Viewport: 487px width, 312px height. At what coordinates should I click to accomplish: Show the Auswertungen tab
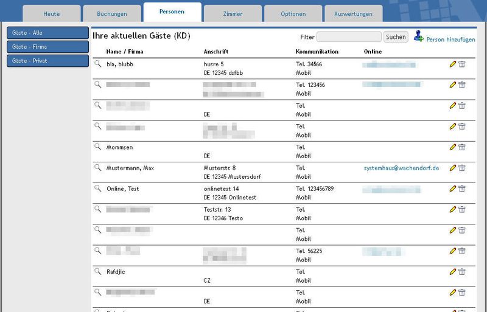coord(354,13)
